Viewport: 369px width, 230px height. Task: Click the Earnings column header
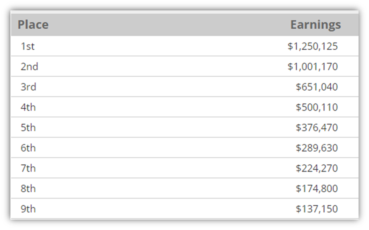[x=316, y=25]
